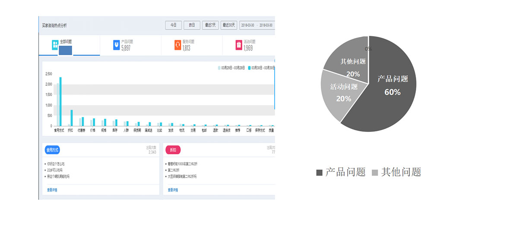
Task: Click the tall 食用方式 bar in chart
Action: click(x=60, y=102)
